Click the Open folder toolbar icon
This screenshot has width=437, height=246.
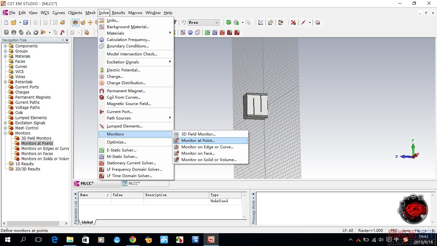tap(14, 22)
